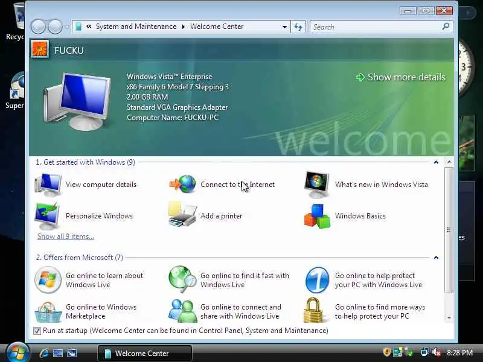Click 'Go online to find it fast' text
Viewport: 483px width, 362px height.
pos(245,280)
